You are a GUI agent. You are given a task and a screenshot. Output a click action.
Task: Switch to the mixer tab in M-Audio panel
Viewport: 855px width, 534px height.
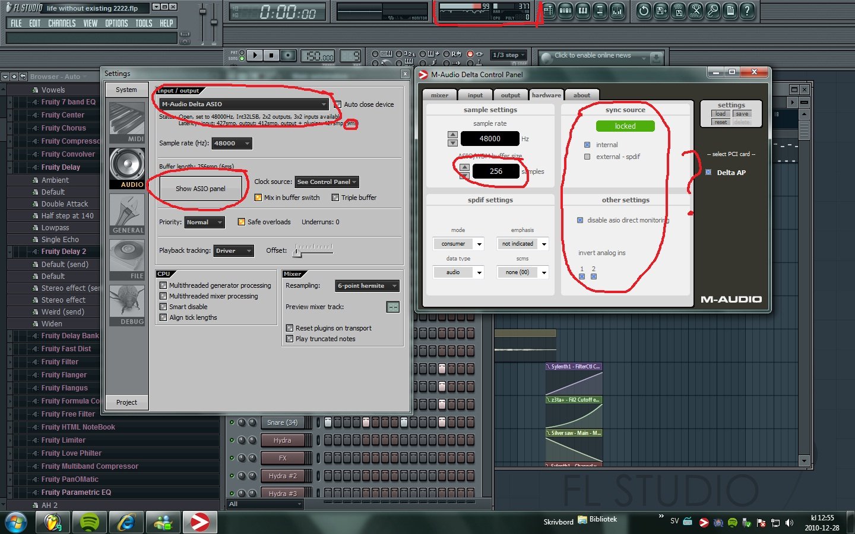coord(440,95)
